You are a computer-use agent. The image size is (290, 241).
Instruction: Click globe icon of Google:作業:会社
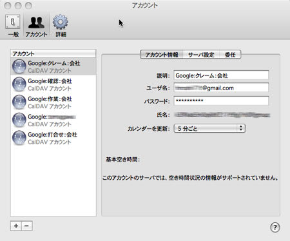tap(19, 102)
